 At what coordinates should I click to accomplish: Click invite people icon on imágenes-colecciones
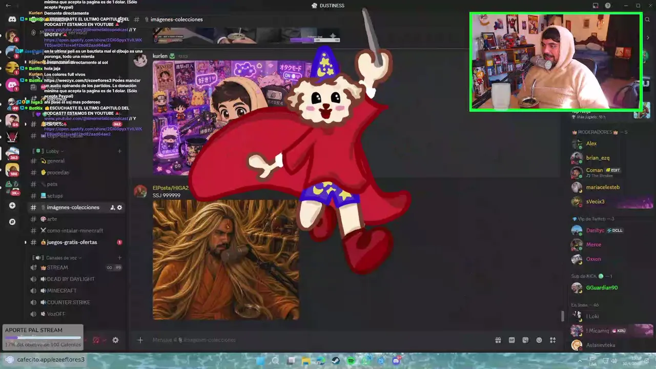coord(112,208)
